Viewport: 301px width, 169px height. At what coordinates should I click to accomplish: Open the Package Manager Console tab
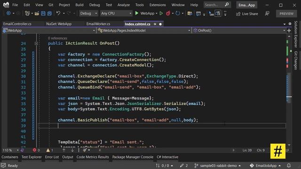(x=133, y=157)
